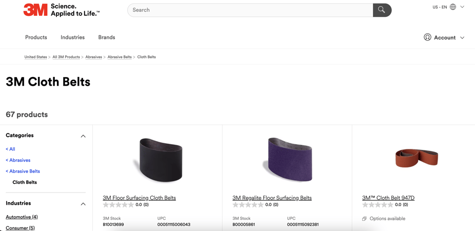The width and height of the screenshot is (475, 231).
Task: Click UPC 00051115092381
Action: pos(304,225)
